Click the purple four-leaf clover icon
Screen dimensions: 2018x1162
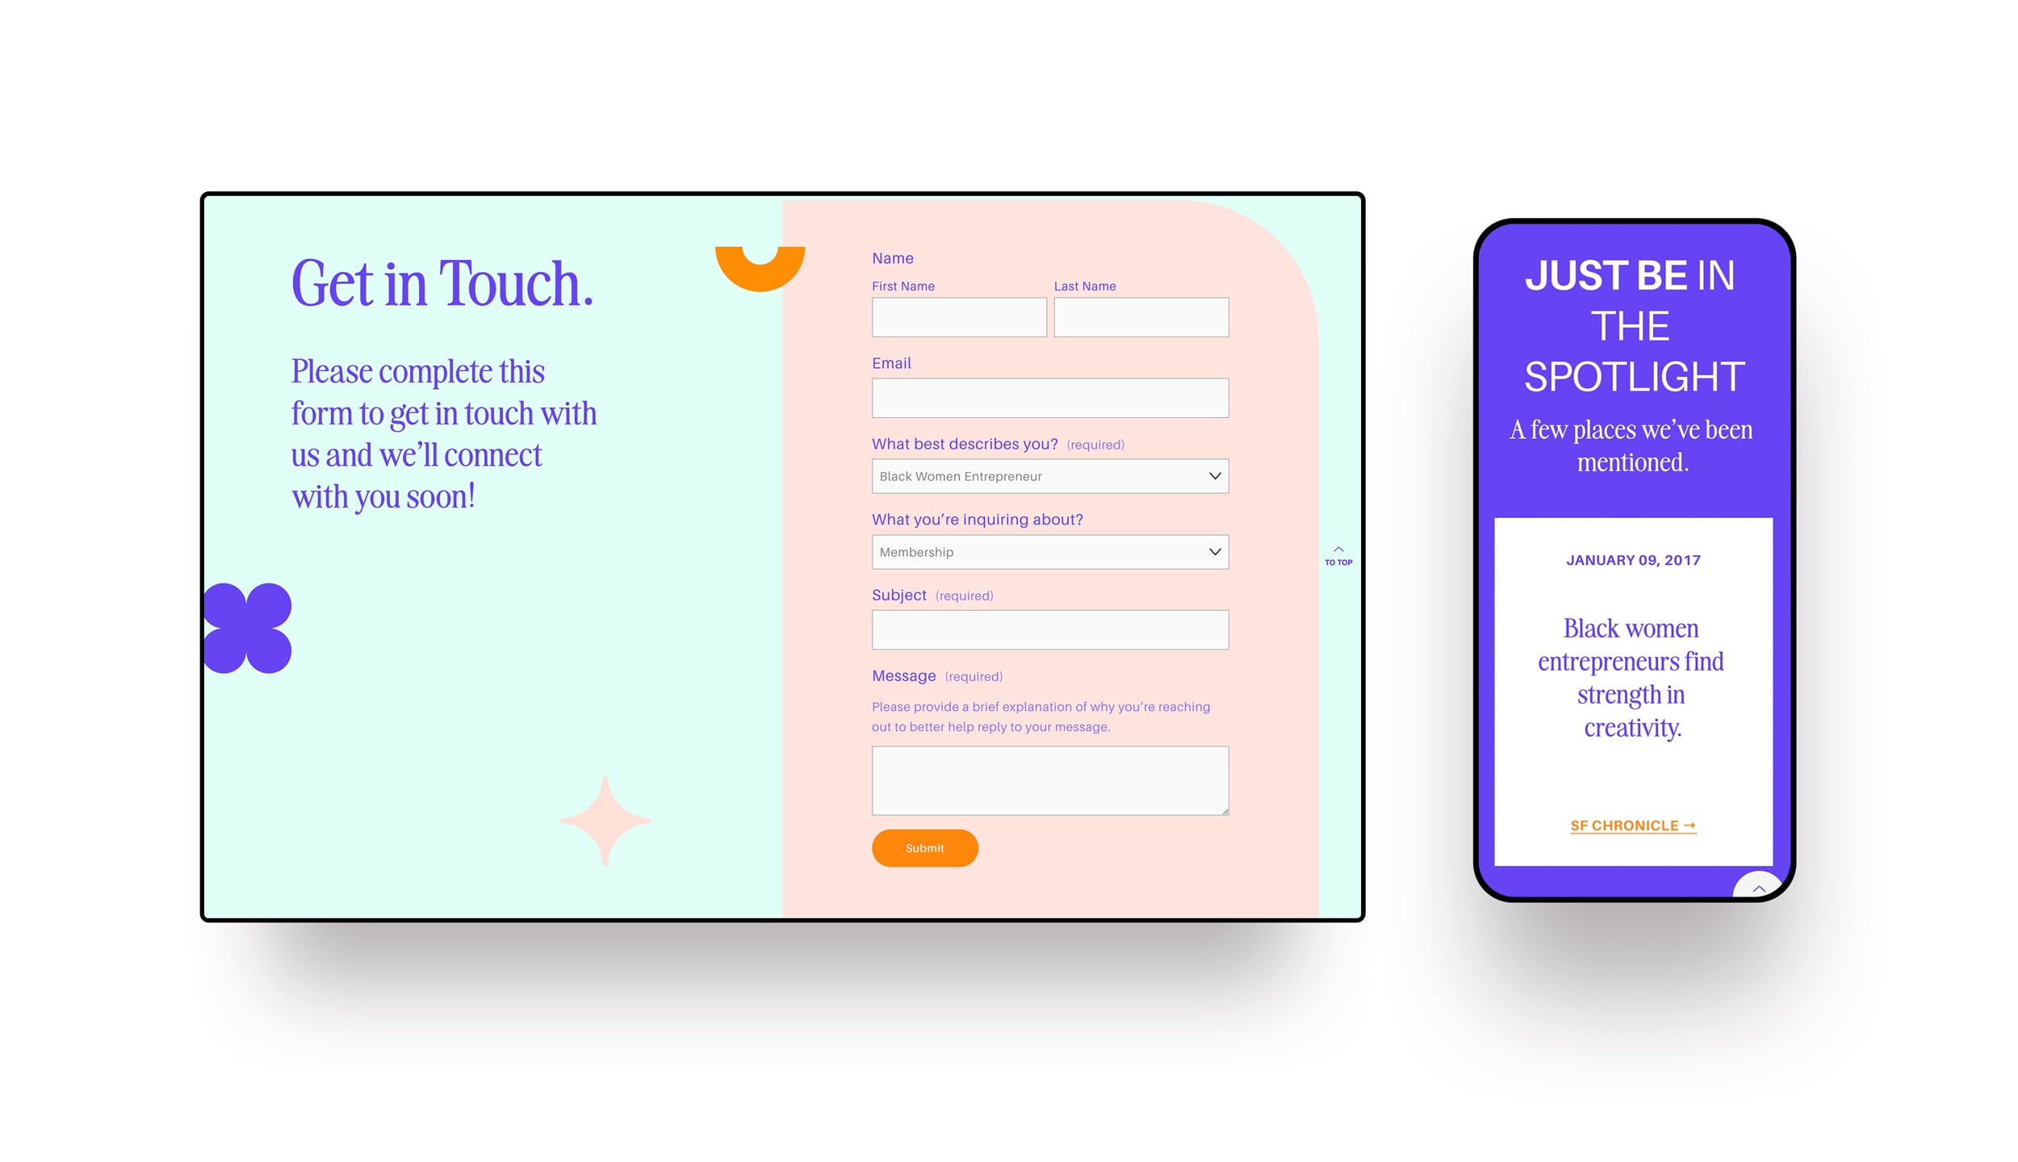249,630
